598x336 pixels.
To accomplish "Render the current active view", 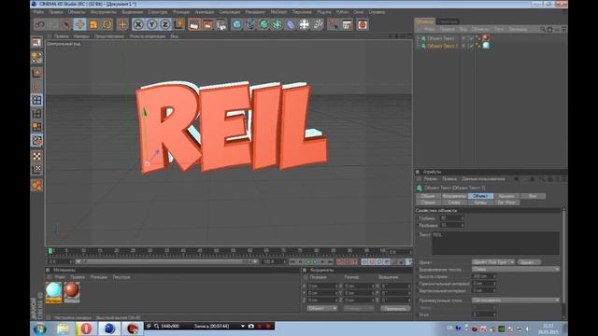I will pos(193,25).
